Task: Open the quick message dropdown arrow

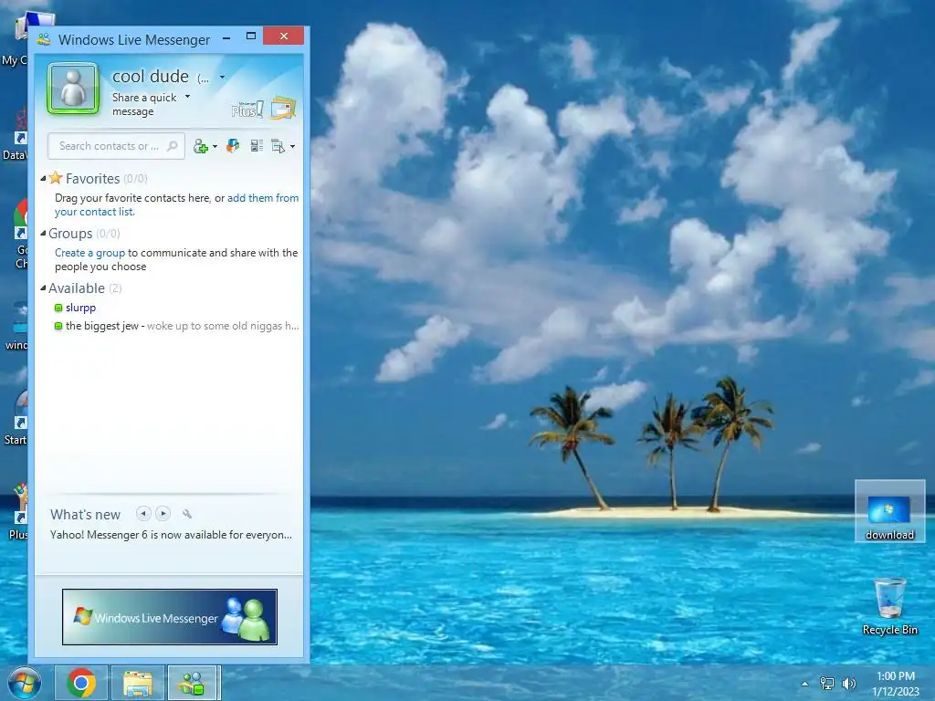Action: pos(188,96)
